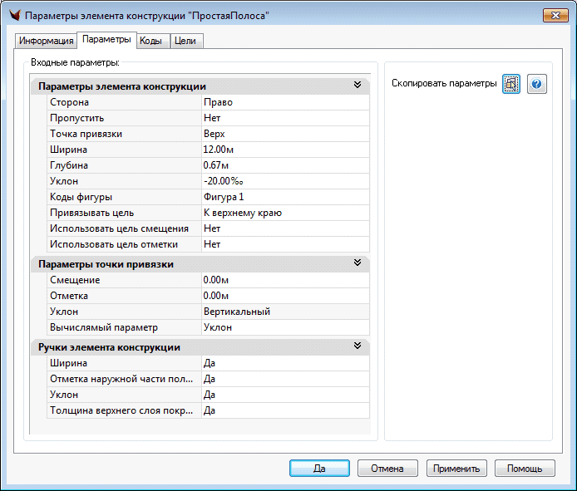Collapse the Параметры элемента конструкции section

point(358,86)
